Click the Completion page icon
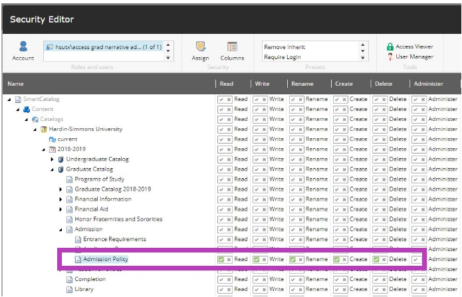462x297 pixels. pos(70,280)
